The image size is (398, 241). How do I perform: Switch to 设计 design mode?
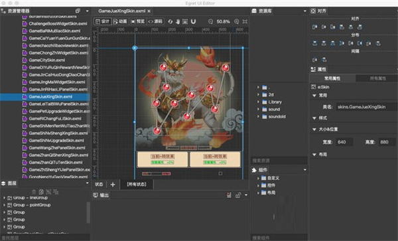click(x=102, y=22)
